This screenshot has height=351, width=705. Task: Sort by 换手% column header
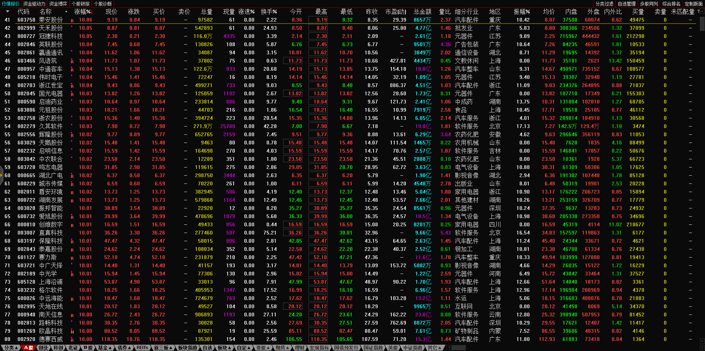point(269,12)
